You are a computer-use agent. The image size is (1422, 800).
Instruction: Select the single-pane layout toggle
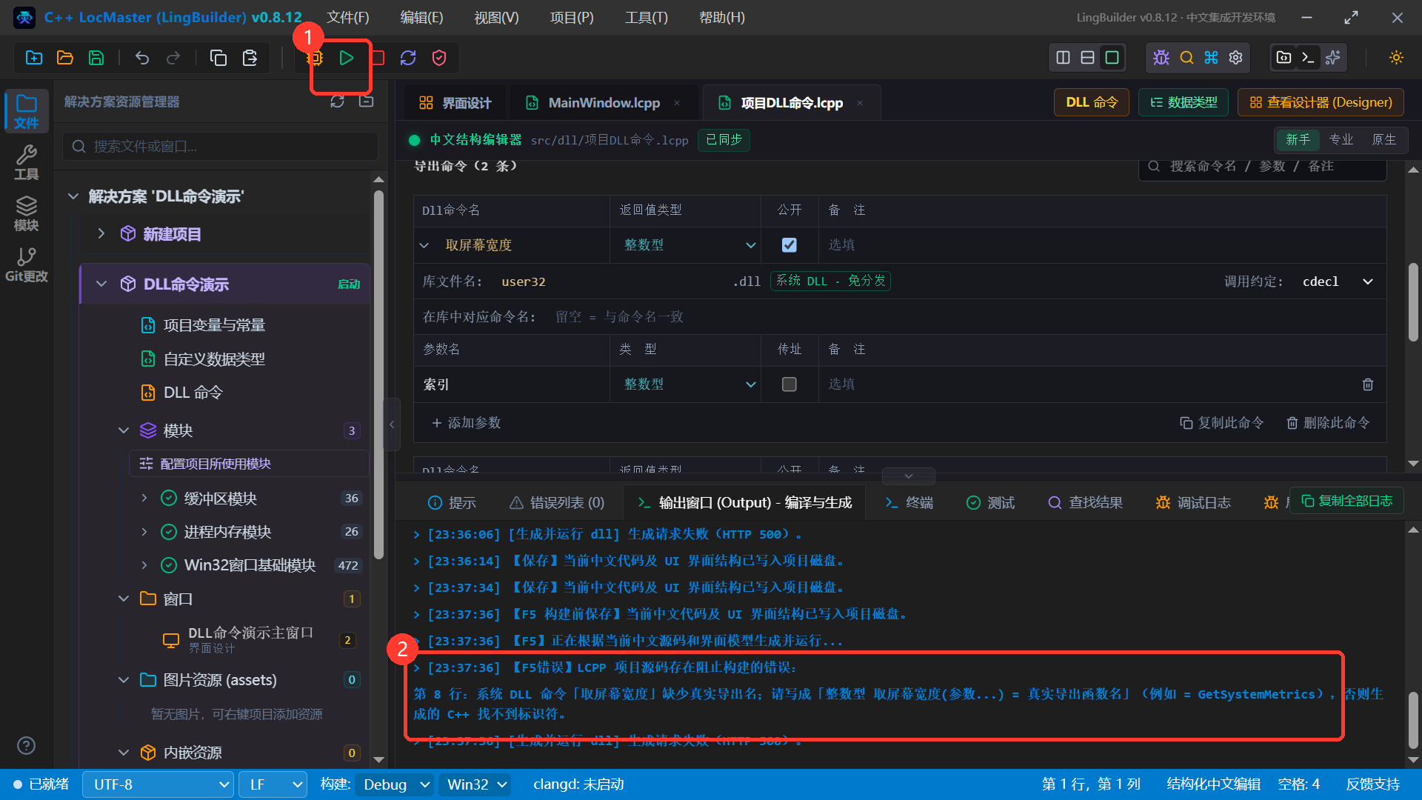[x=1112, y=58]
